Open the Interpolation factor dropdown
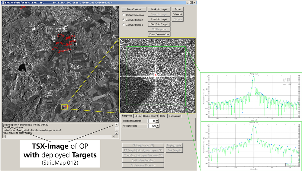Image resolution: width=302 pixels, height=171 pixels. pos(157,121)
